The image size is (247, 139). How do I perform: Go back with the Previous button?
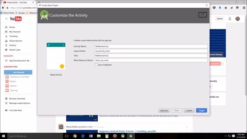click(x=164, y=110)
